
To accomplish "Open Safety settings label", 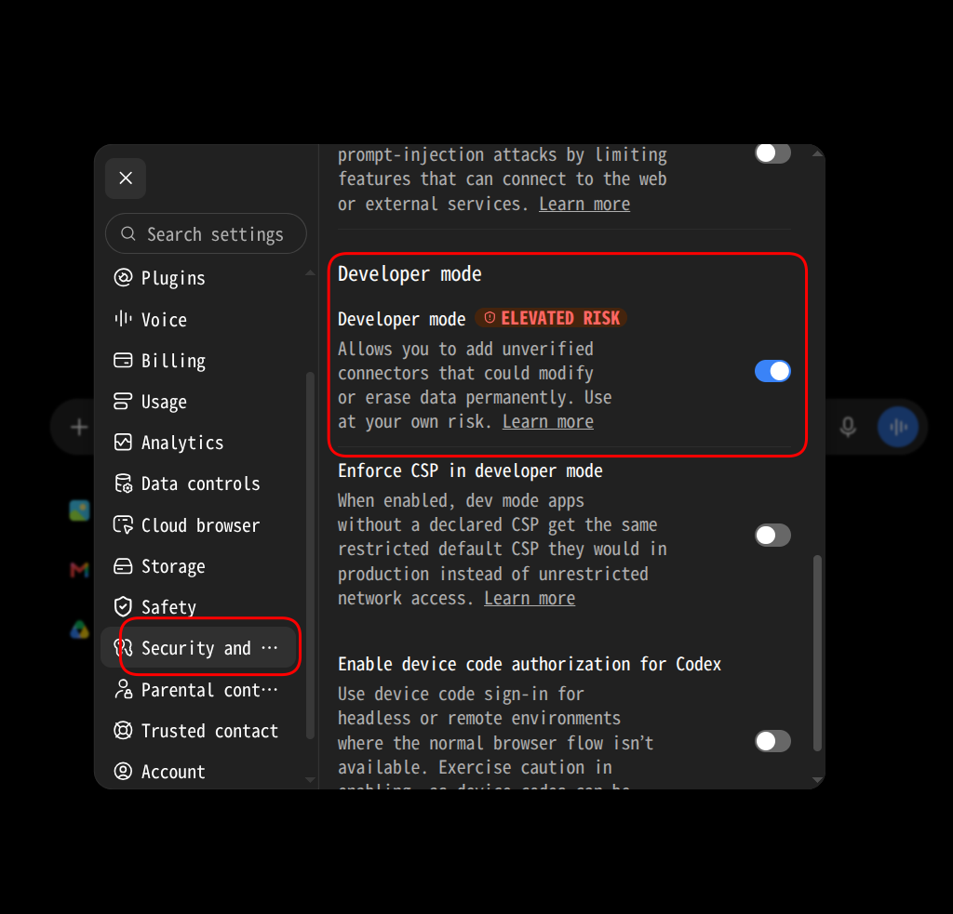I will coord(168,607).
